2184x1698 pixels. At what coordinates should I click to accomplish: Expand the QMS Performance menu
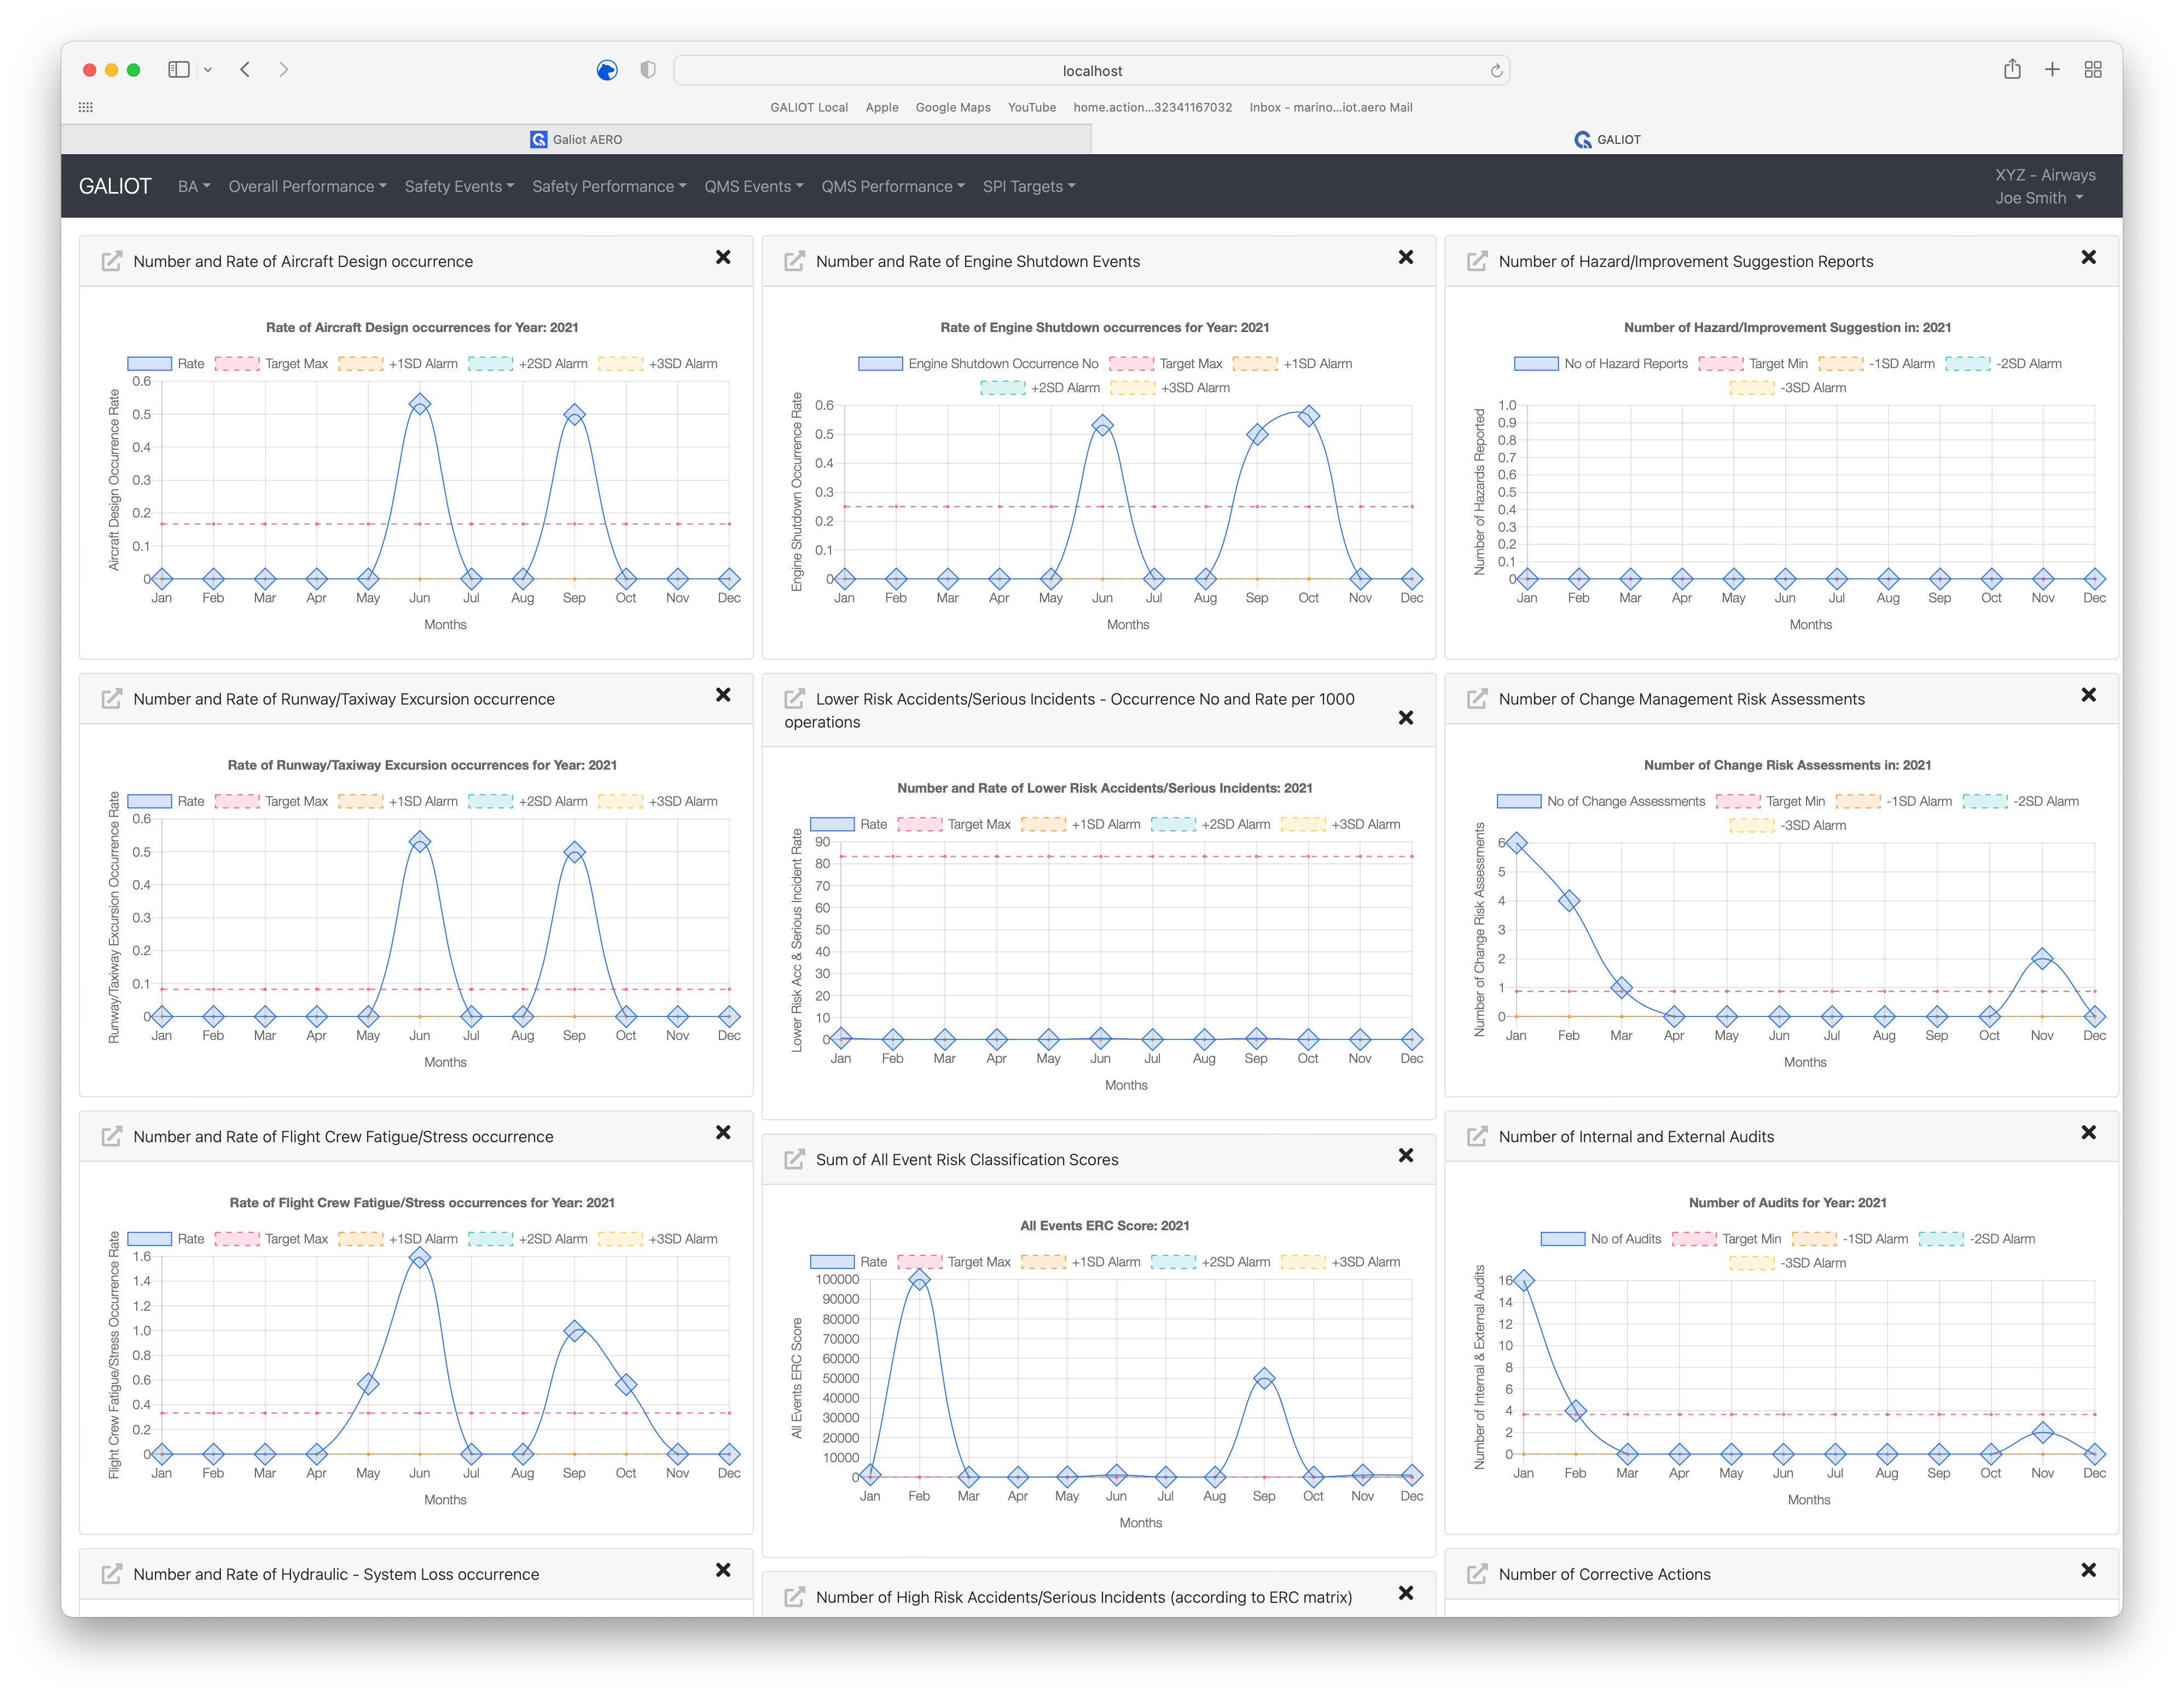[x=893, y=187]
